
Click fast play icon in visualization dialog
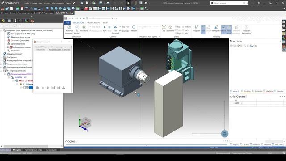(38, 88)
